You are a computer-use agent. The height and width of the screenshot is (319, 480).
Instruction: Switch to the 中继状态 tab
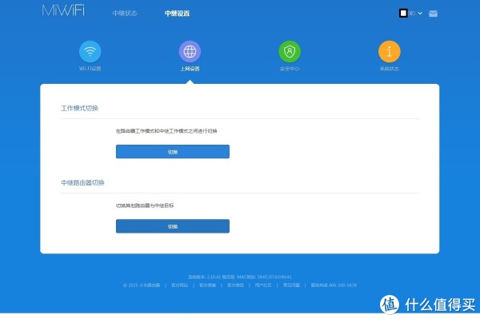[x=125, y=13]
